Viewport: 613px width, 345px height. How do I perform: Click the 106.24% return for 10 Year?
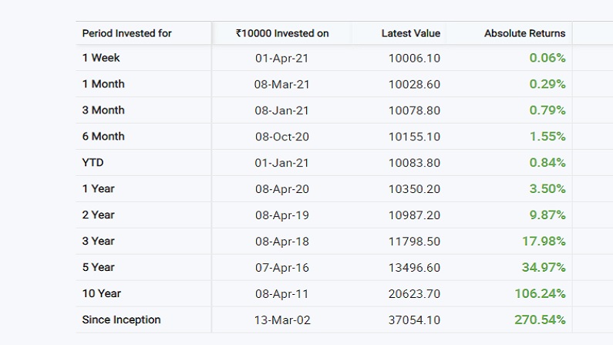coord(540,294)
